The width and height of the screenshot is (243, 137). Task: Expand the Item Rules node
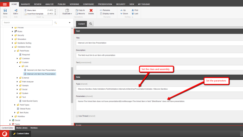(15, 112)
